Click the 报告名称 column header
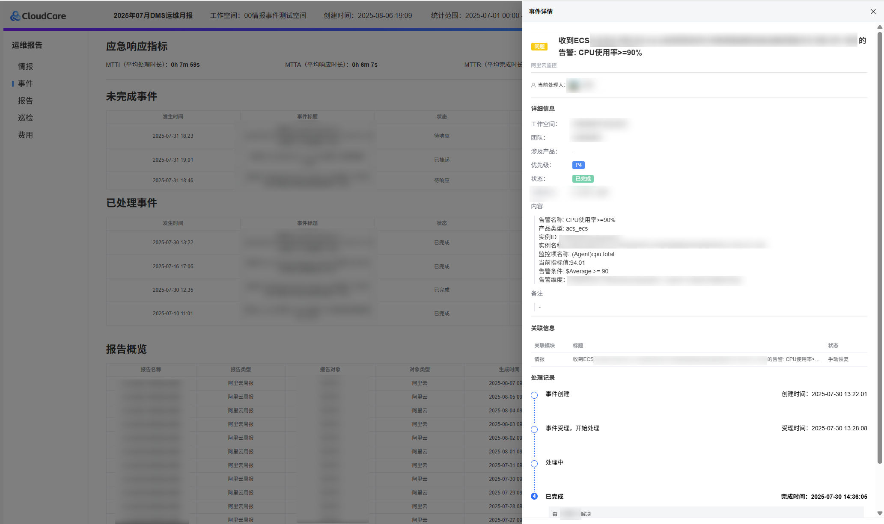 pos(151,370)
